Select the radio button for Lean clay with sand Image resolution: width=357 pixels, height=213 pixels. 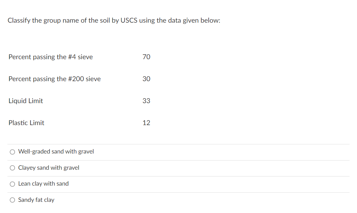point(12,184)
